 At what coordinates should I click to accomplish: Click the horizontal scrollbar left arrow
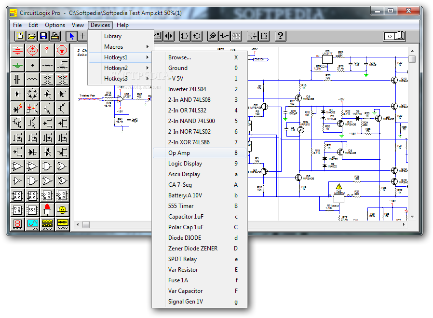pos(78,224)
